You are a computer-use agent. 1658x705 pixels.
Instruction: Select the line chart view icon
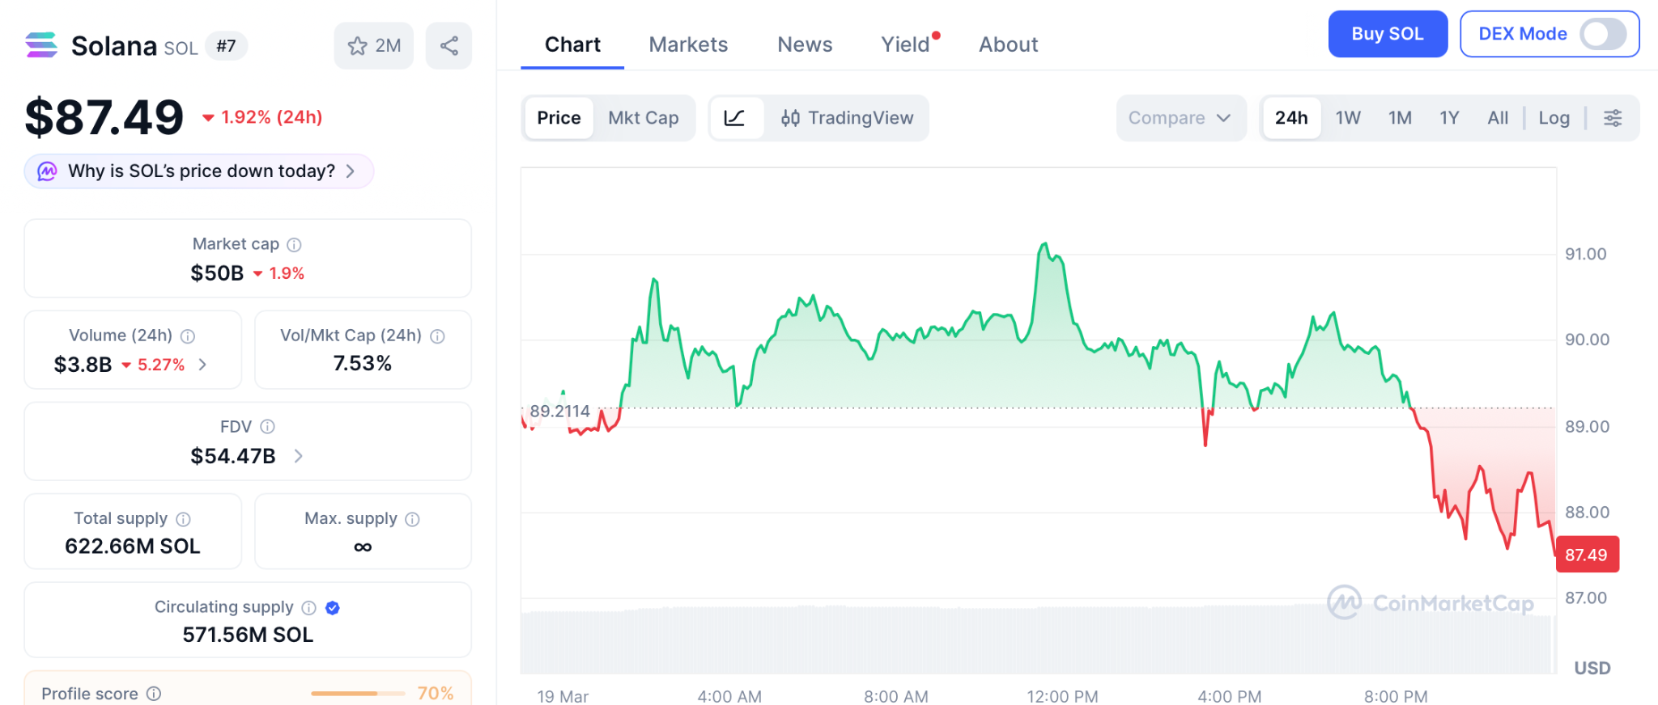735,118
